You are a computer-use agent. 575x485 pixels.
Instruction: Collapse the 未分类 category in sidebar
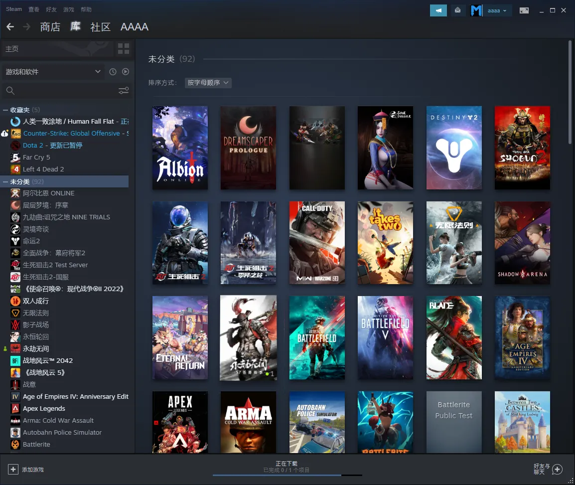click(x=5, y=181)
